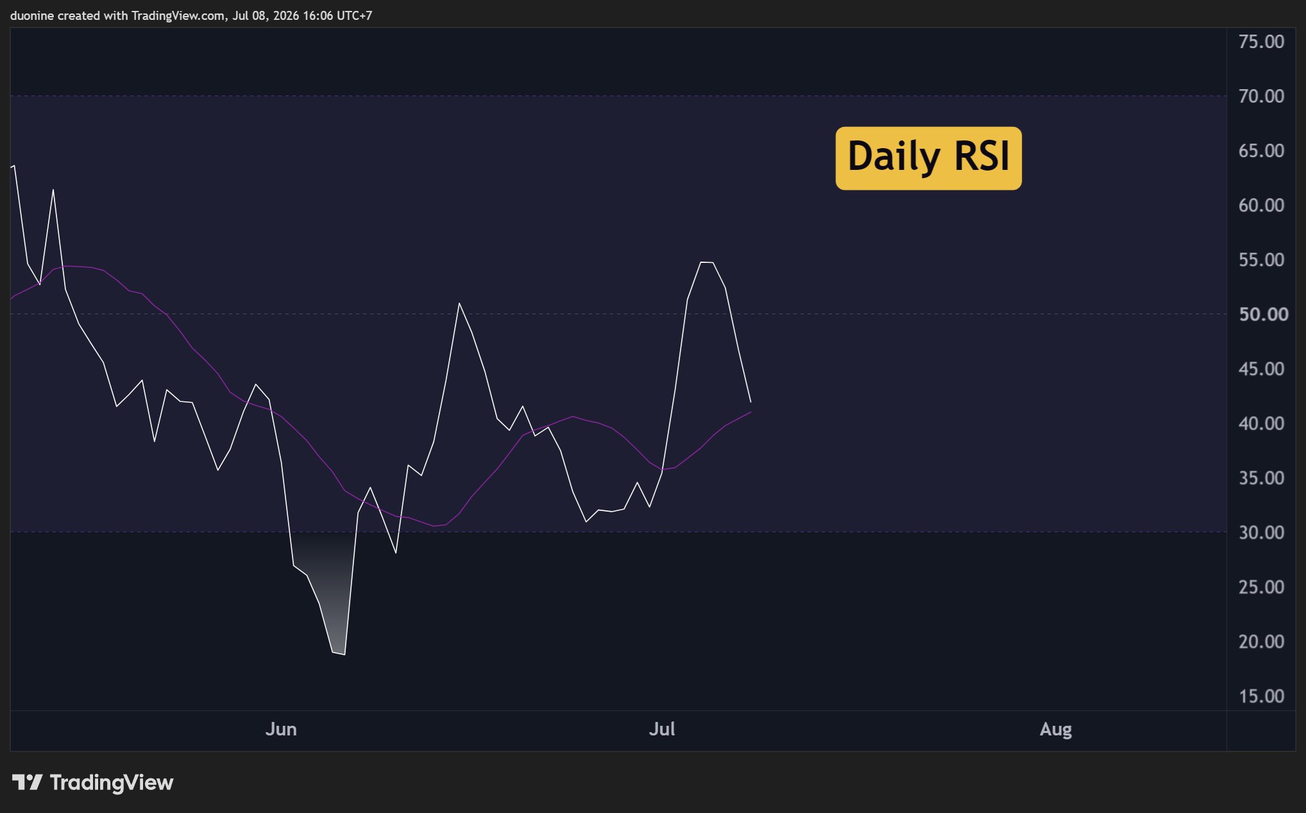Viewport: 1306px width, 813px height.
Task: Click the 55.00 axis value
Action: (1261, 260)
